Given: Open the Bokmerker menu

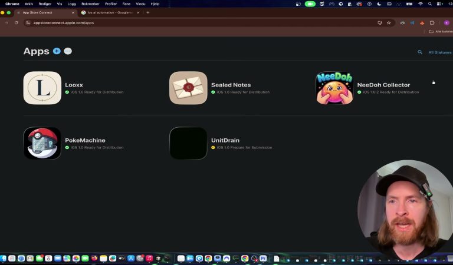Looking at the screenshot, I should point(90,4).
